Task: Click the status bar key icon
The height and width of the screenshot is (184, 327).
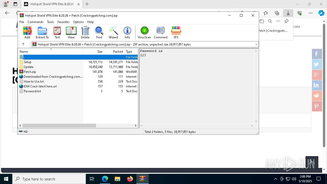Action: [26, 131]
